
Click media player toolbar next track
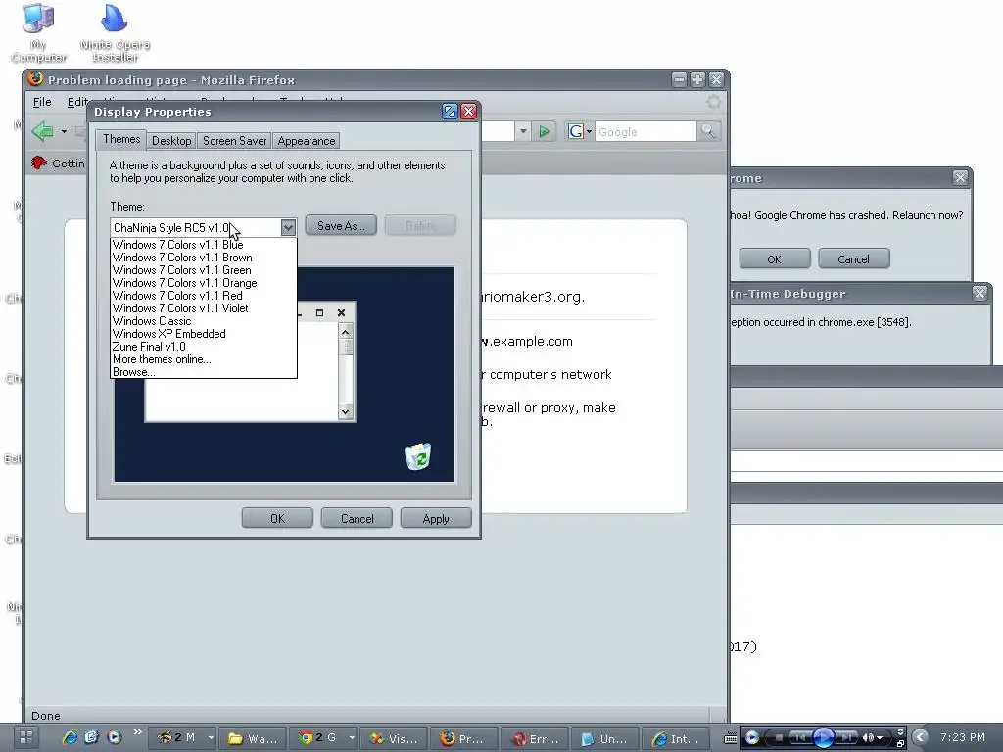(845, 738)
